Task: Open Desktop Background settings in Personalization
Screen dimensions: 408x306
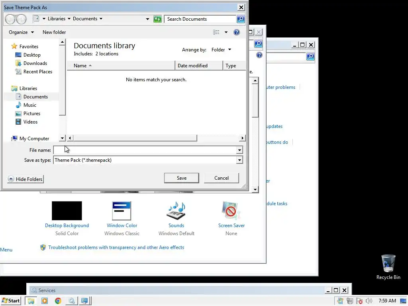Action: coord(67,226)
